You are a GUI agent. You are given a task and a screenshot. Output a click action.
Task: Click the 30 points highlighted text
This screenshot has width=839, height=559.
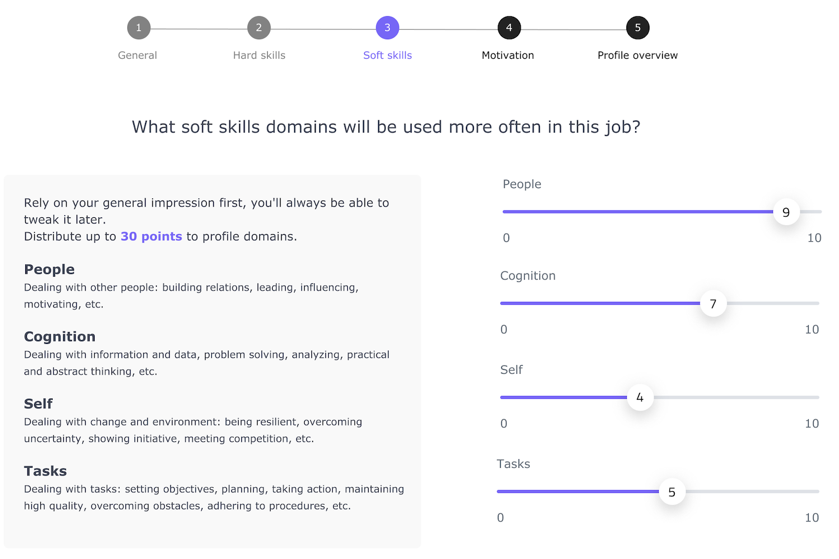pyautogui.click(x=151, y=236)
